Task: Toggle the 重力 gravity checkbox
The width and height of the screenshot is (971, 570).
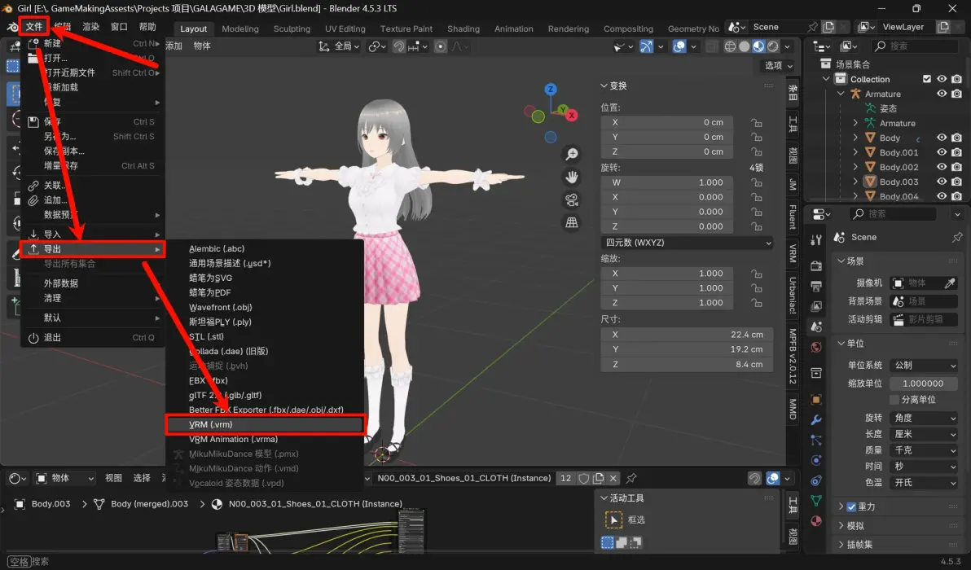Action: pos(851,506)
